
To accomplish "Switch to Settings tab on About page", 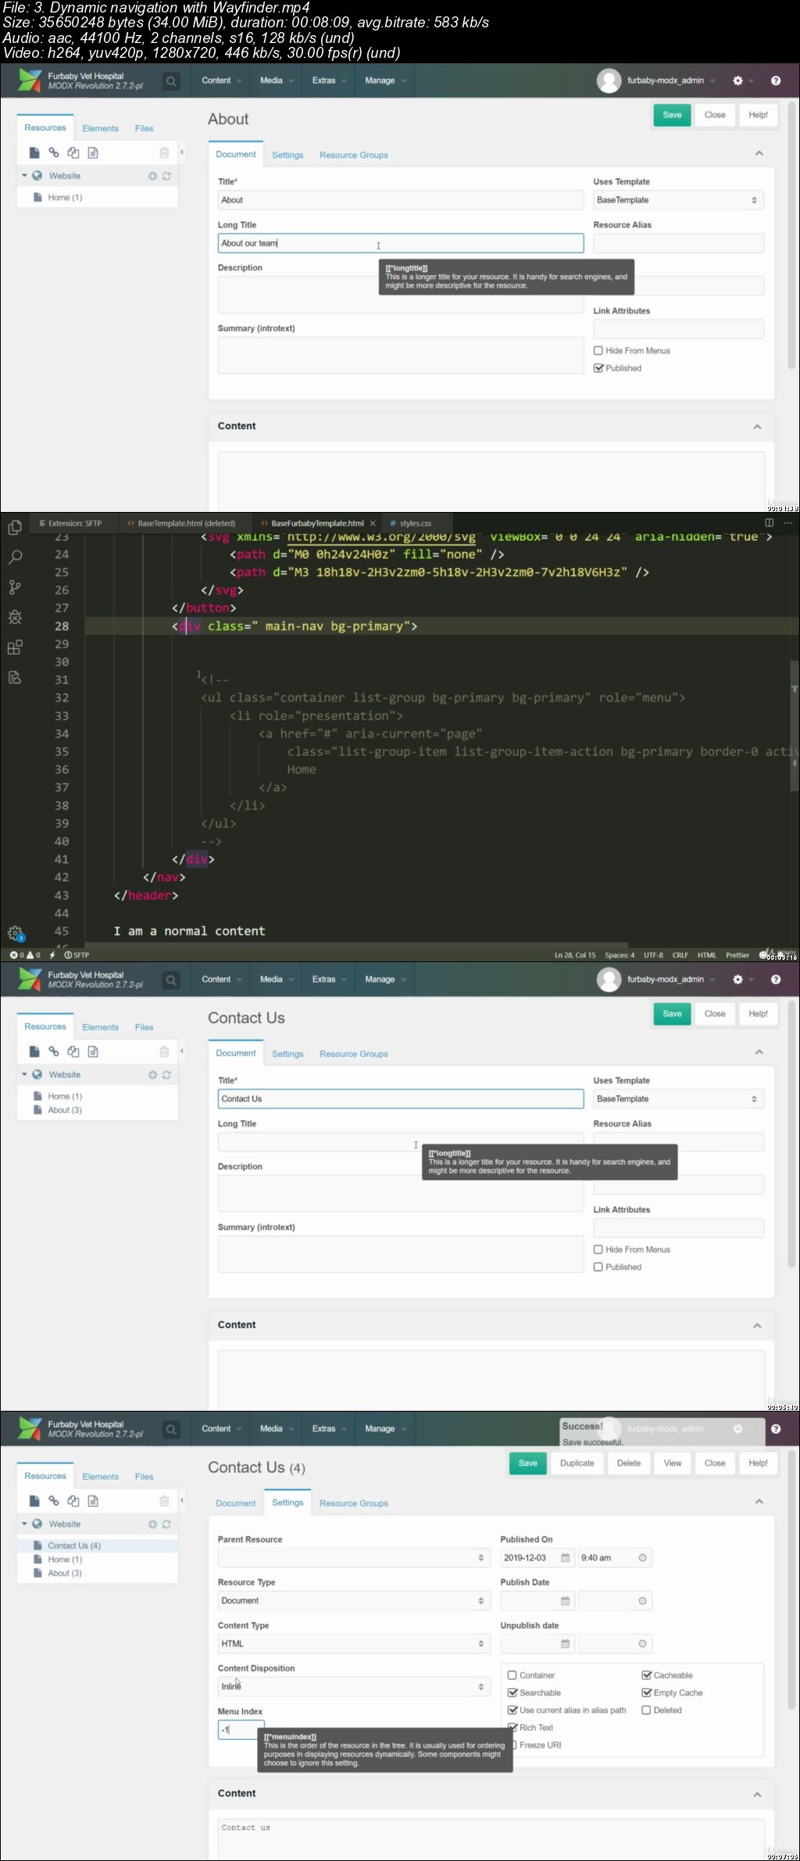I will 287,155.
